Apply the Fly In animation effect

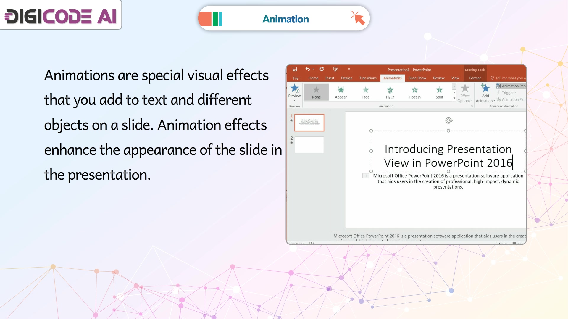(x=390, y=92)
